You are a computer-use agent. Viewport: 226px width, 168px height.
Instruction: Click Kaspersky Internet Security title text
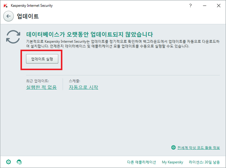click(32, 6)
